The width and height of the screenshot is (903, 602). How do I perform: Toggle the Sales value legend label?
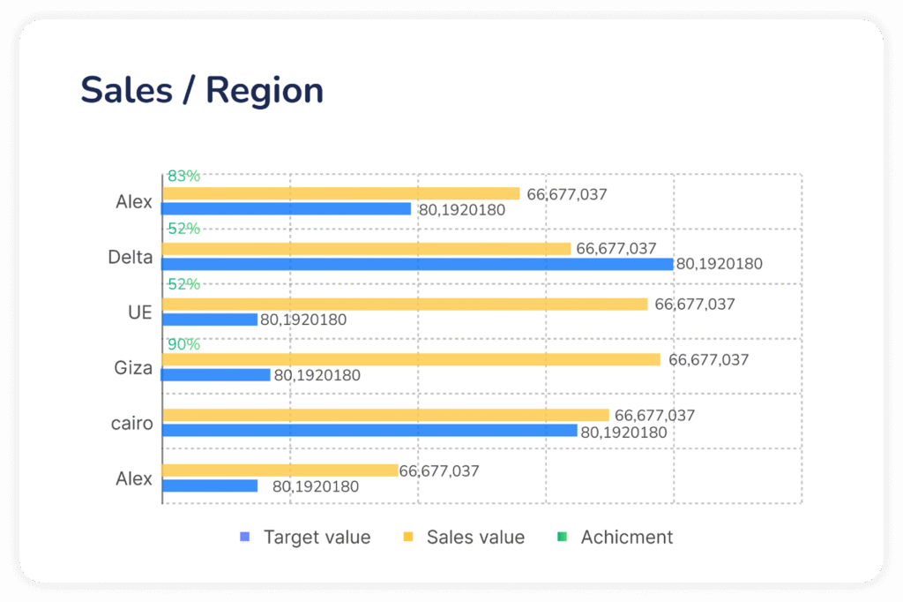(475, 538)
